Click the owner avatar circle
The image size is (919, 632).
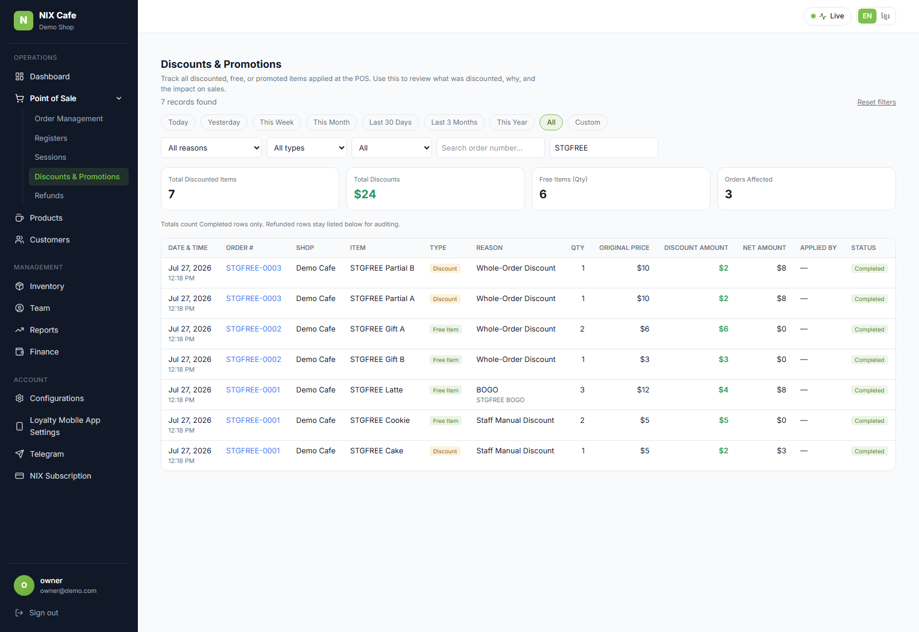point(24,585)
